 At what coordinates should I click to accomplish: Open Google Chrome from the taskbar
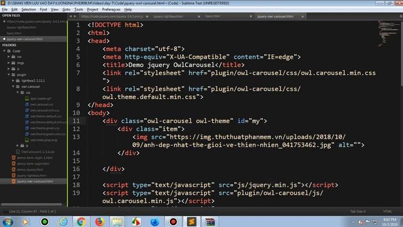(81, 221)
